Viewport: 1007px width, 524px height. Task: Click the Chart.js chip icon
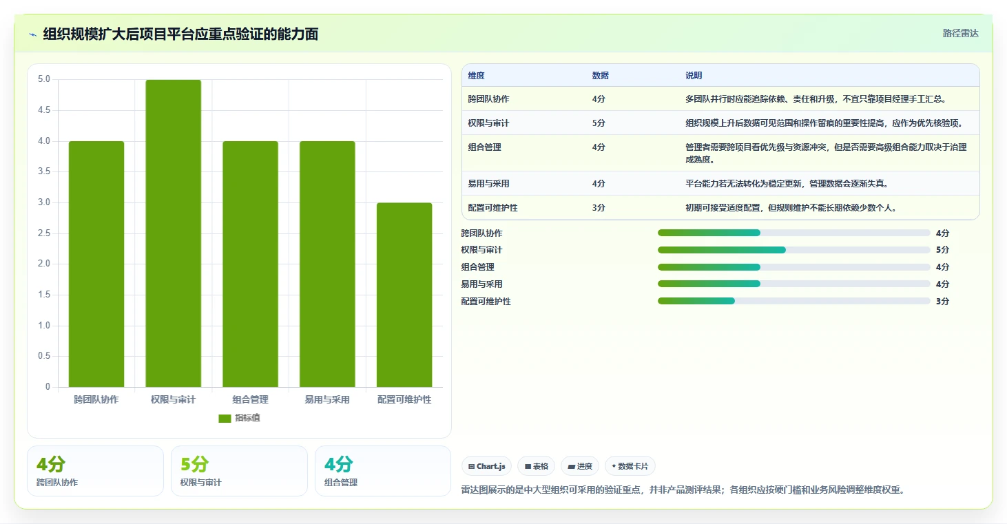point(471,466)
